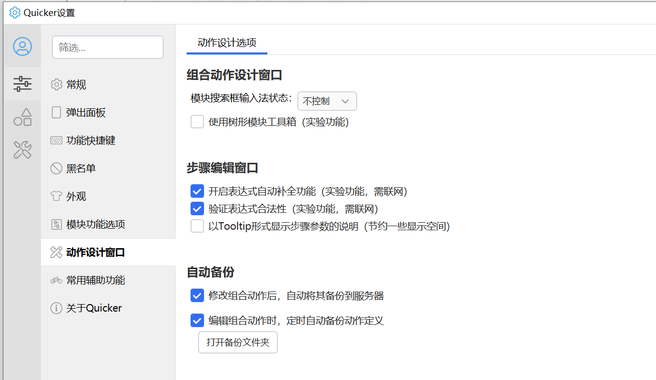The height and width of the screenshot is (380, 656).
Task: Click the blocked icon beside 黑名单
Action: pos(56,169)
